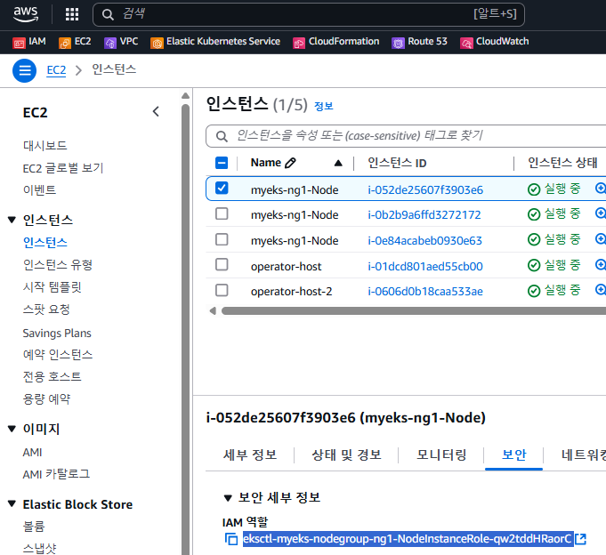Open instance ID i-052de25607f3903e6
This screenshot has width=606, height=555.
[x=425, y=190]
